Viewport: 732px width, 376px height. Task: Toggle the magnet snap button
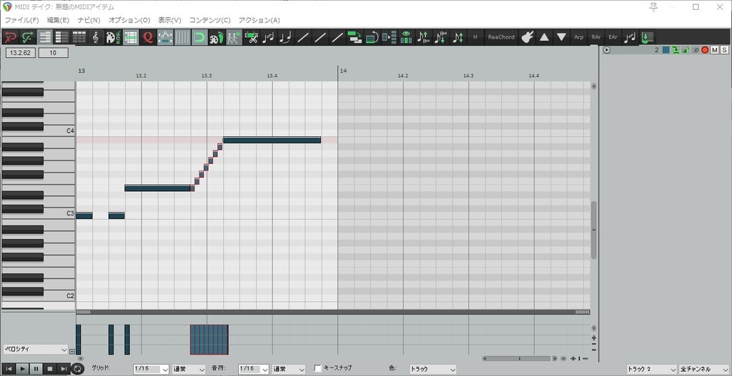coord(200,37)
